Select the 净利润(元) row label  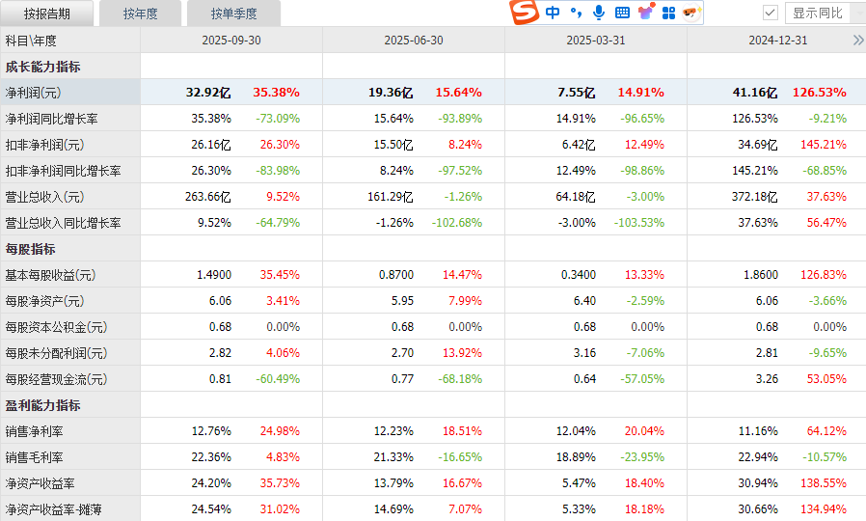[34, 93]
